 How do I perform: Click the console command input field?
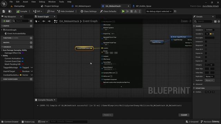(x=68, y=122)
